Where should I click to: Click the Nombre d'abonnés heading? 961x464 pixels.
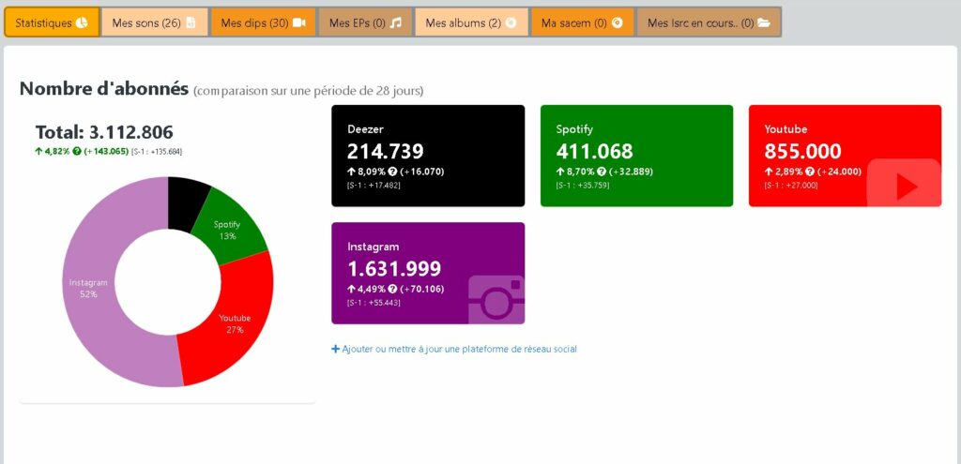click(103, 89)
